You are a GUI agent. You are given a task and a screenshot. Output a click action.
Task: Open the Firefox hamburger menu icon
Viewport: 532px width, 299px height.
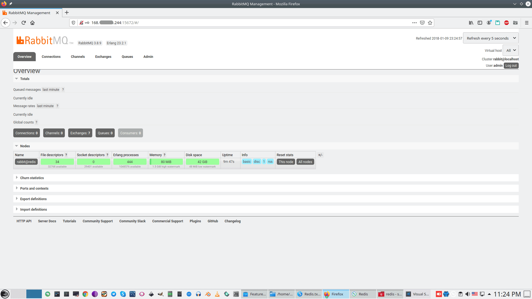526,23
